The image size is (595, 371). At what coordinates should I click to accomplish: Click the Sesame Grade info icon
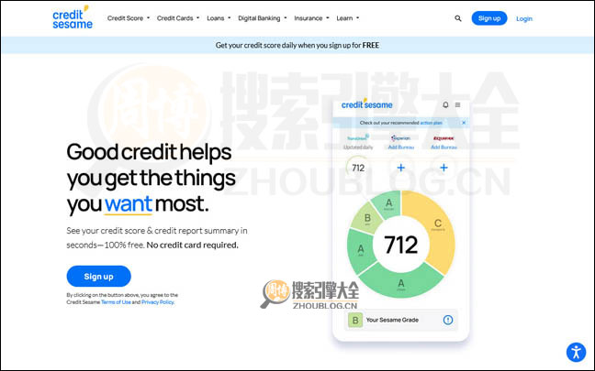click(x=448, y=320)
